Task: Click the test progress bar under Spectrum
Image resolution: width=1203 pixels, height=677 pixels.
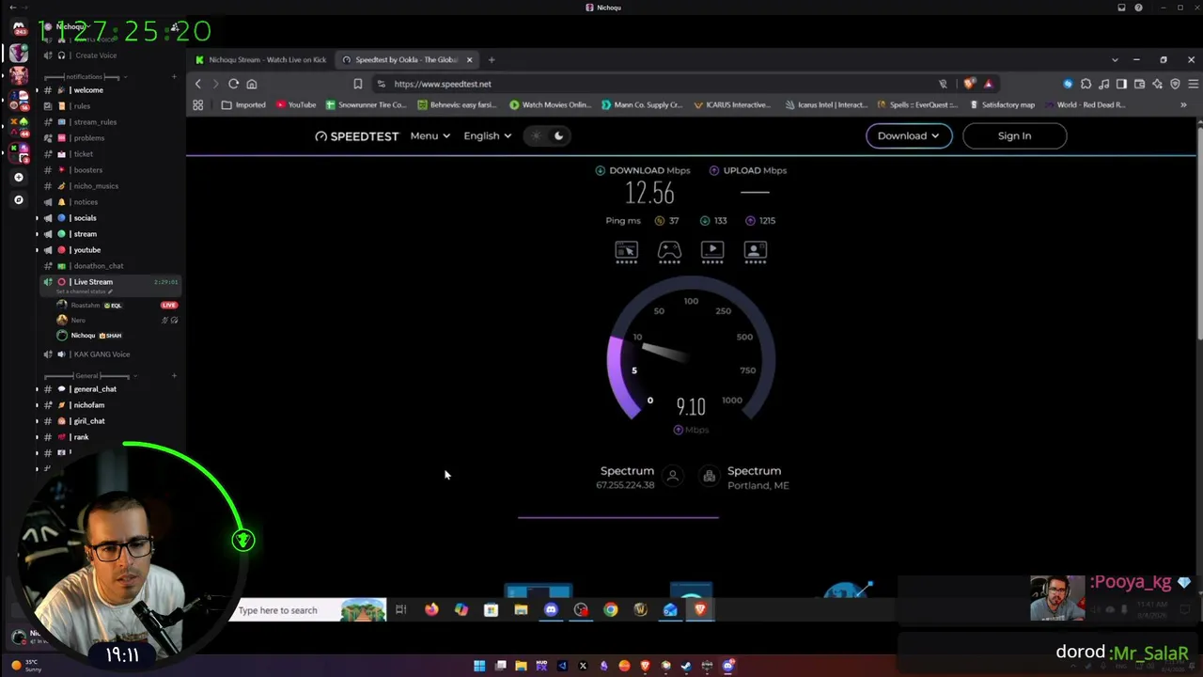Action: [x=617, y=517]
